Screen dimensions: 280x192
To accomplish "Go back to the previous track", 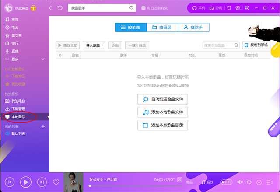I will 10,182.
